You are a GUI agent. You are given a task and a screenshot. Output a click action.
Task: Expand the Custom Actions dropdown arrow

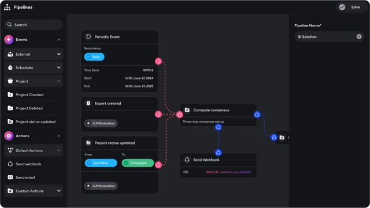[59, 191]
